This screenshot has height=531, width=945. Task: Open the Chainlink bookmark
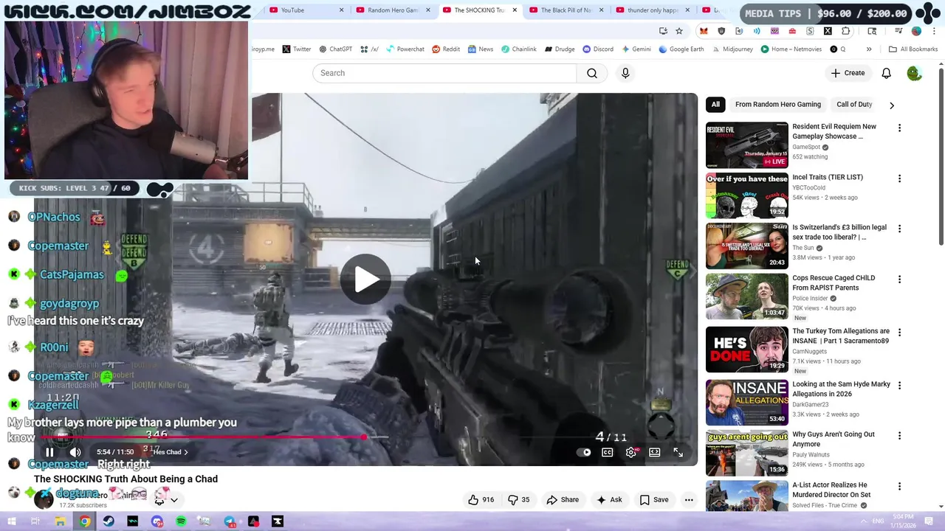pos(519,49)
